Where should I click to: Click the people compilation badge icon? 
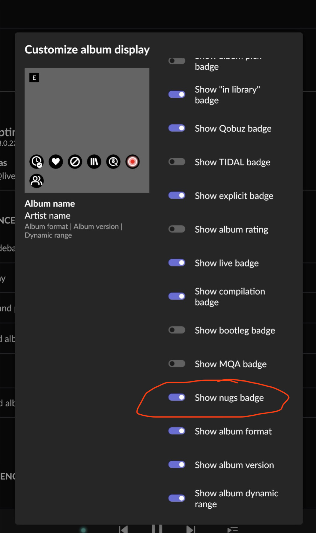click(x=37, y=181)
